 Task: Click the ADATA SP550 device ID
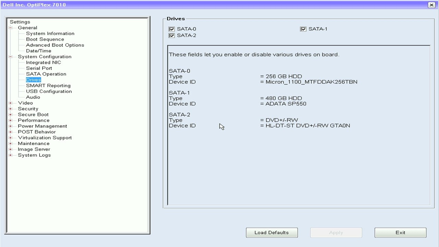[x=286, y=104]
